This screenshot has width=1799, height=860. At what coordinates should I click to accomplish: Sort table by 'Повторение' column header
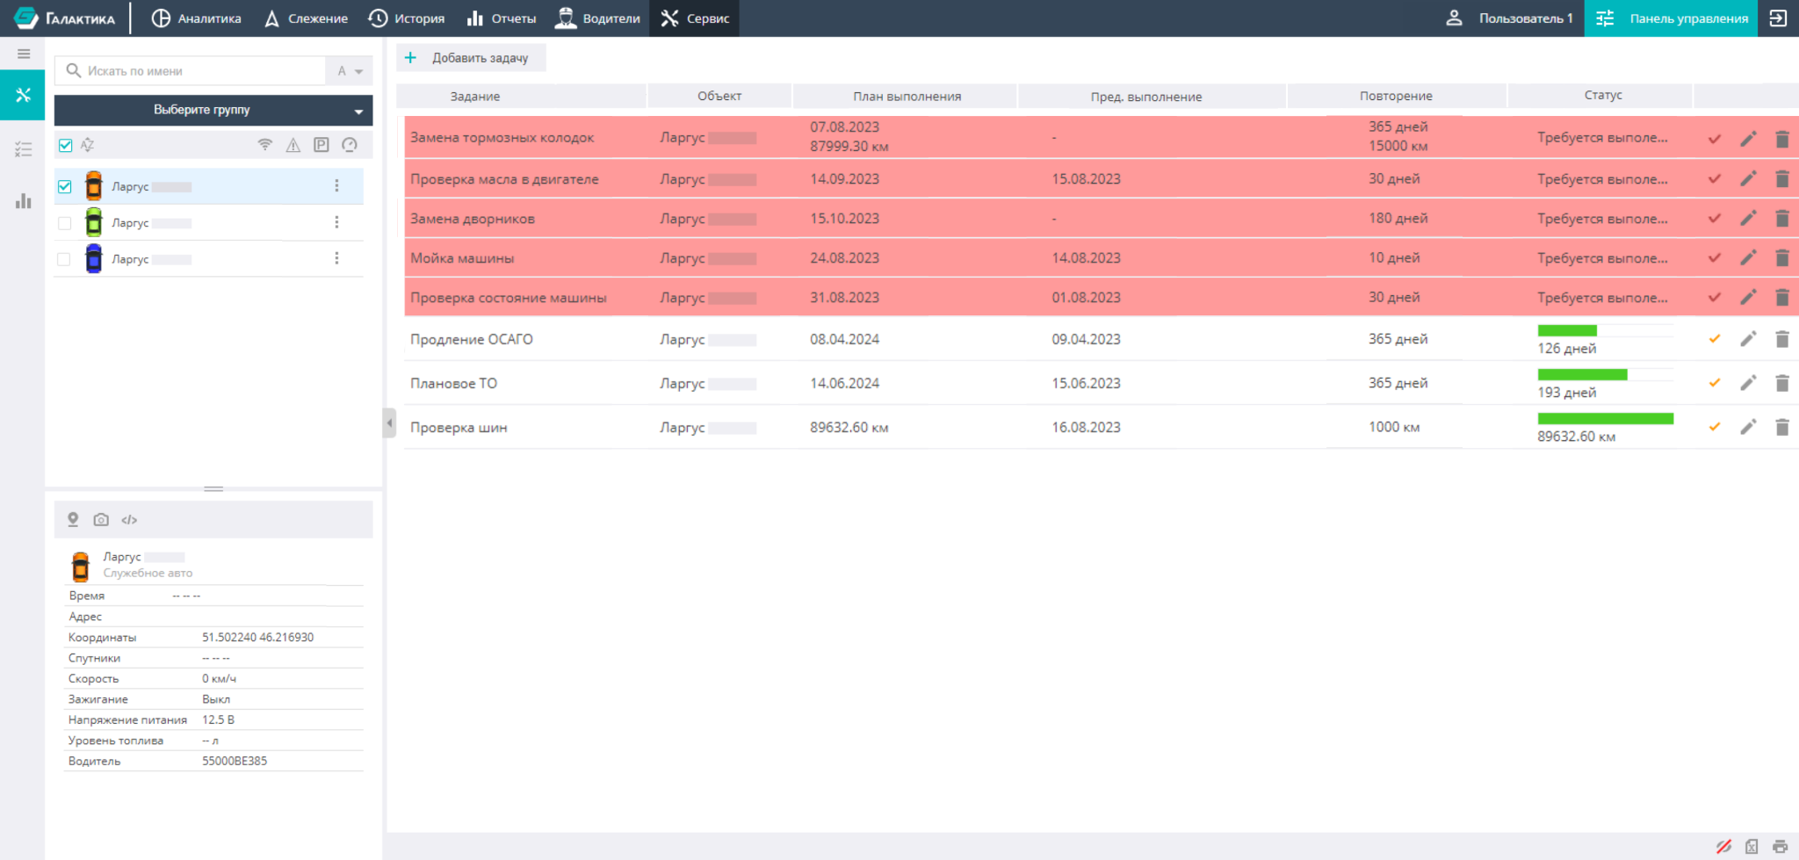click(x=1396, y=97)
